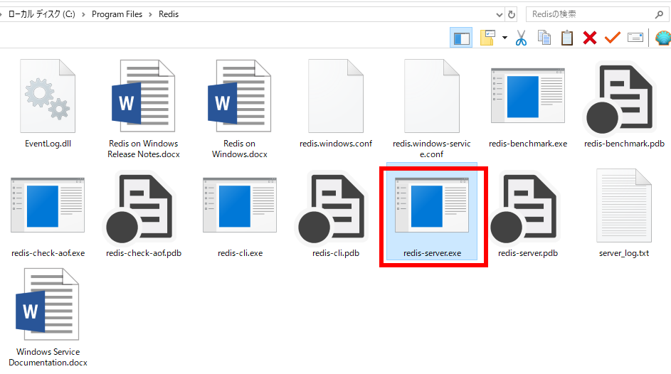Open the address bar history dropdown

[499, 14]
